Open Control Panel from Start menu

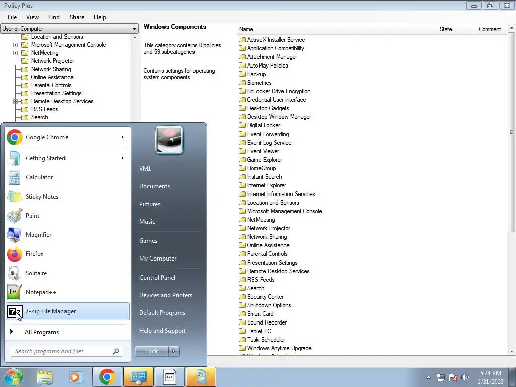point(157,278)
